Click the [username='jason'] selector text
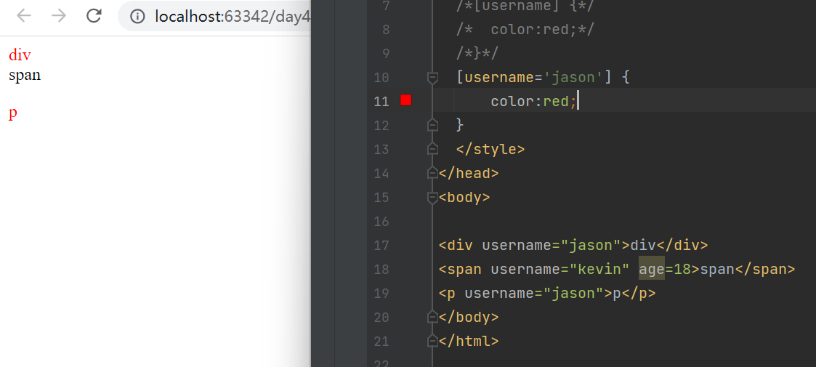This screenshot has height=367, width=816. [534, 78]
